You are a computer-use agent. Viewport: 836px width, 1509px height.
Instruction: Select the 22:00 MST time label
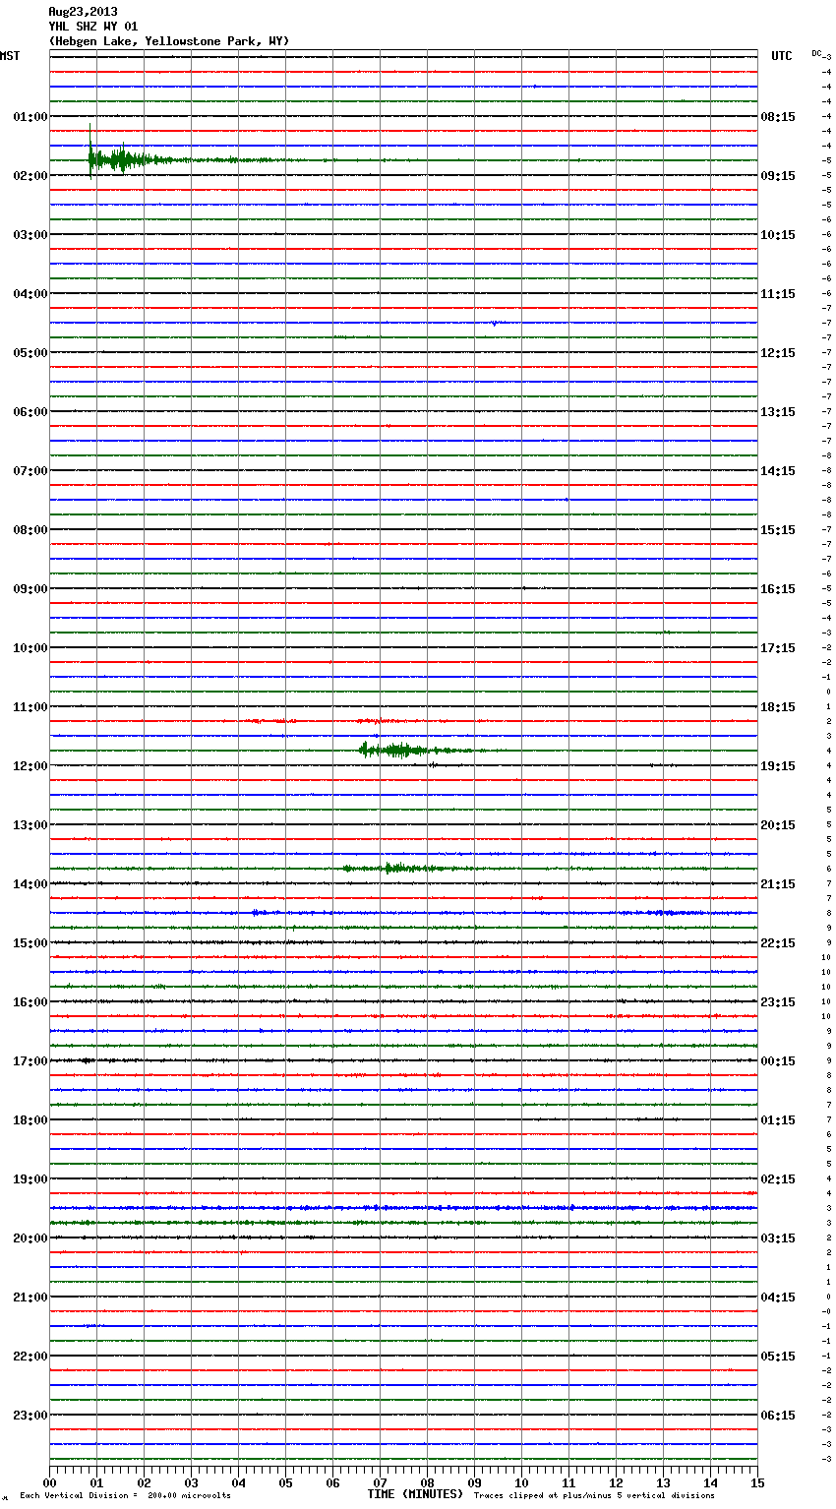[30, 1357]
